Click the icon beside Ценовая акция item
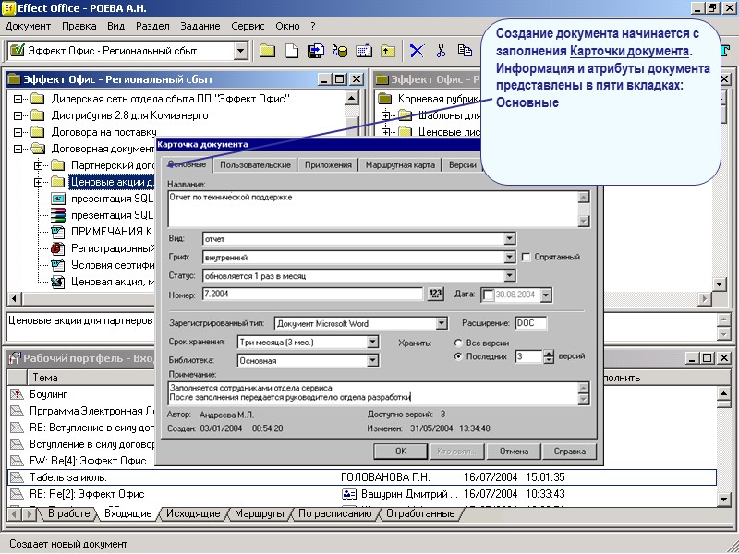The width and height of the screenshot is (739, 554). click(x=57, y=282)
